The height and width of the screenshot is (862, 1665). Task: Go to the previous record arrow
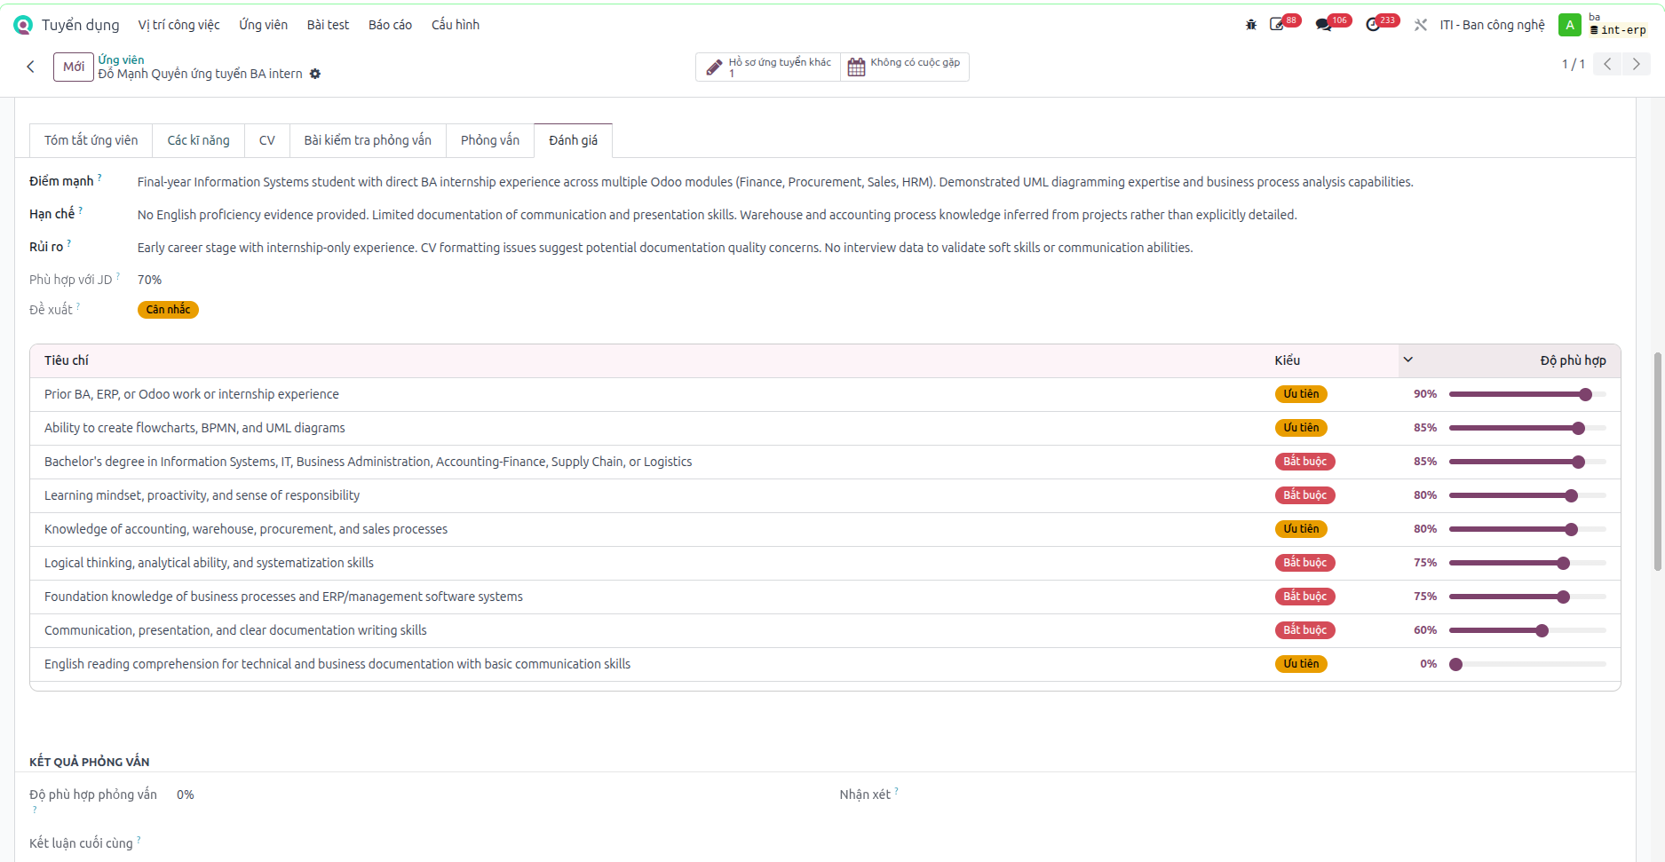tap(1607, 64)
